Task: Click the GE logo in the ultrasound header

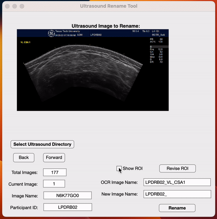Action: (51, 33)
